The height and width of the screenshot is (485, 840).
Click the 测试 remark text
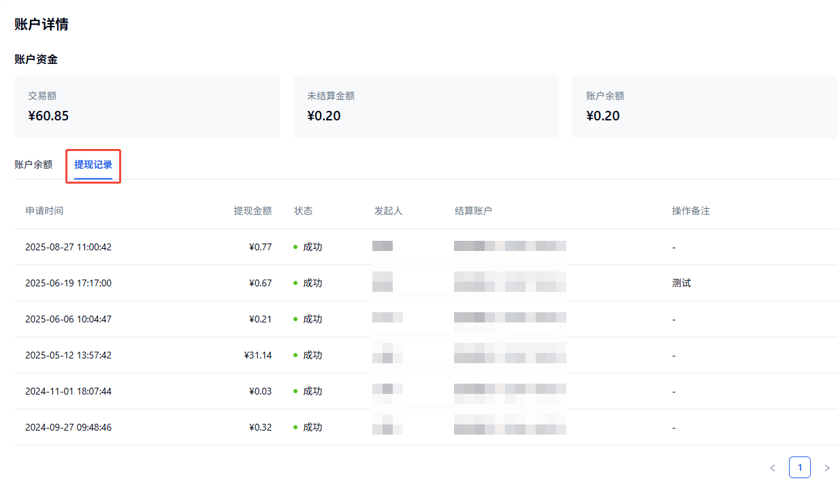click(681, 283)
